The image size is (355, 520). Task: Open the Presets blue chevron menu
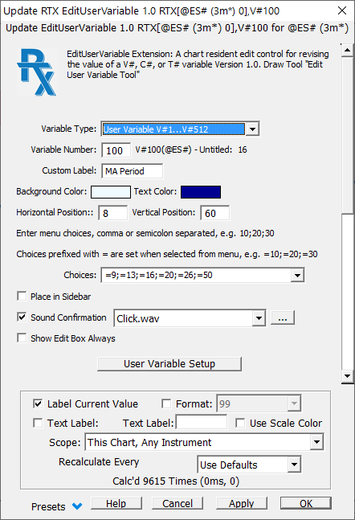[77, 506]
